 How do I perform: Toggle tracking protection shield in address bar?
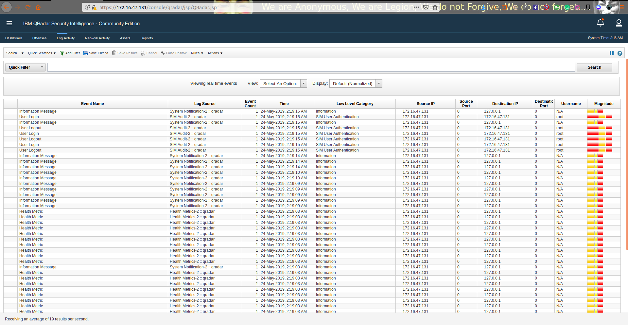426,7
